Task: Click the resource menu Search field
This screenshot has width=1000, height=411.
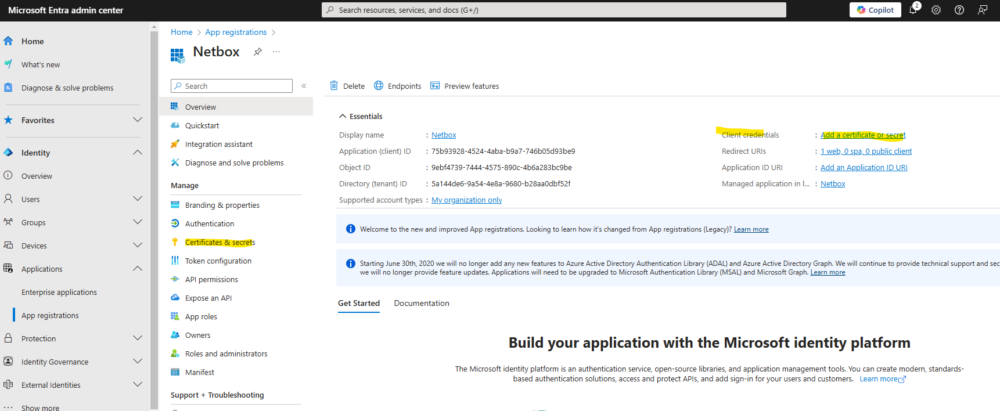Action: (232, 86)
